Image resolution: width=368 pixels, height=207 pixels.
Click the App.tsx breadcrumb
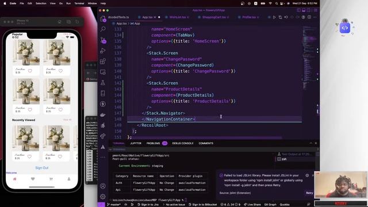(x=121, y=24)
